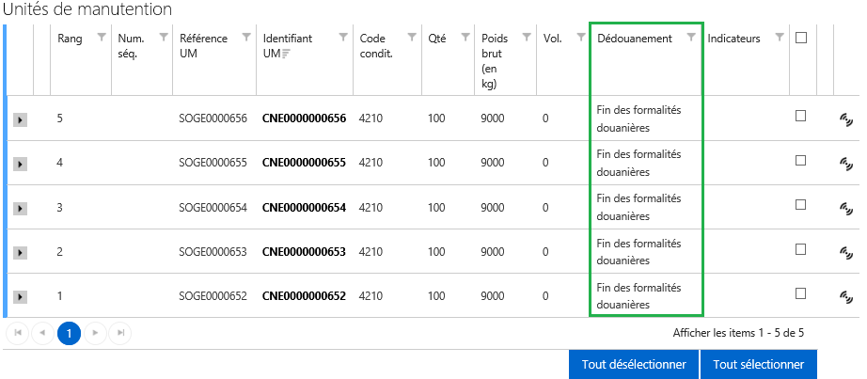Click signal icon for row CNE0000000652

click(x=846, y=296)
